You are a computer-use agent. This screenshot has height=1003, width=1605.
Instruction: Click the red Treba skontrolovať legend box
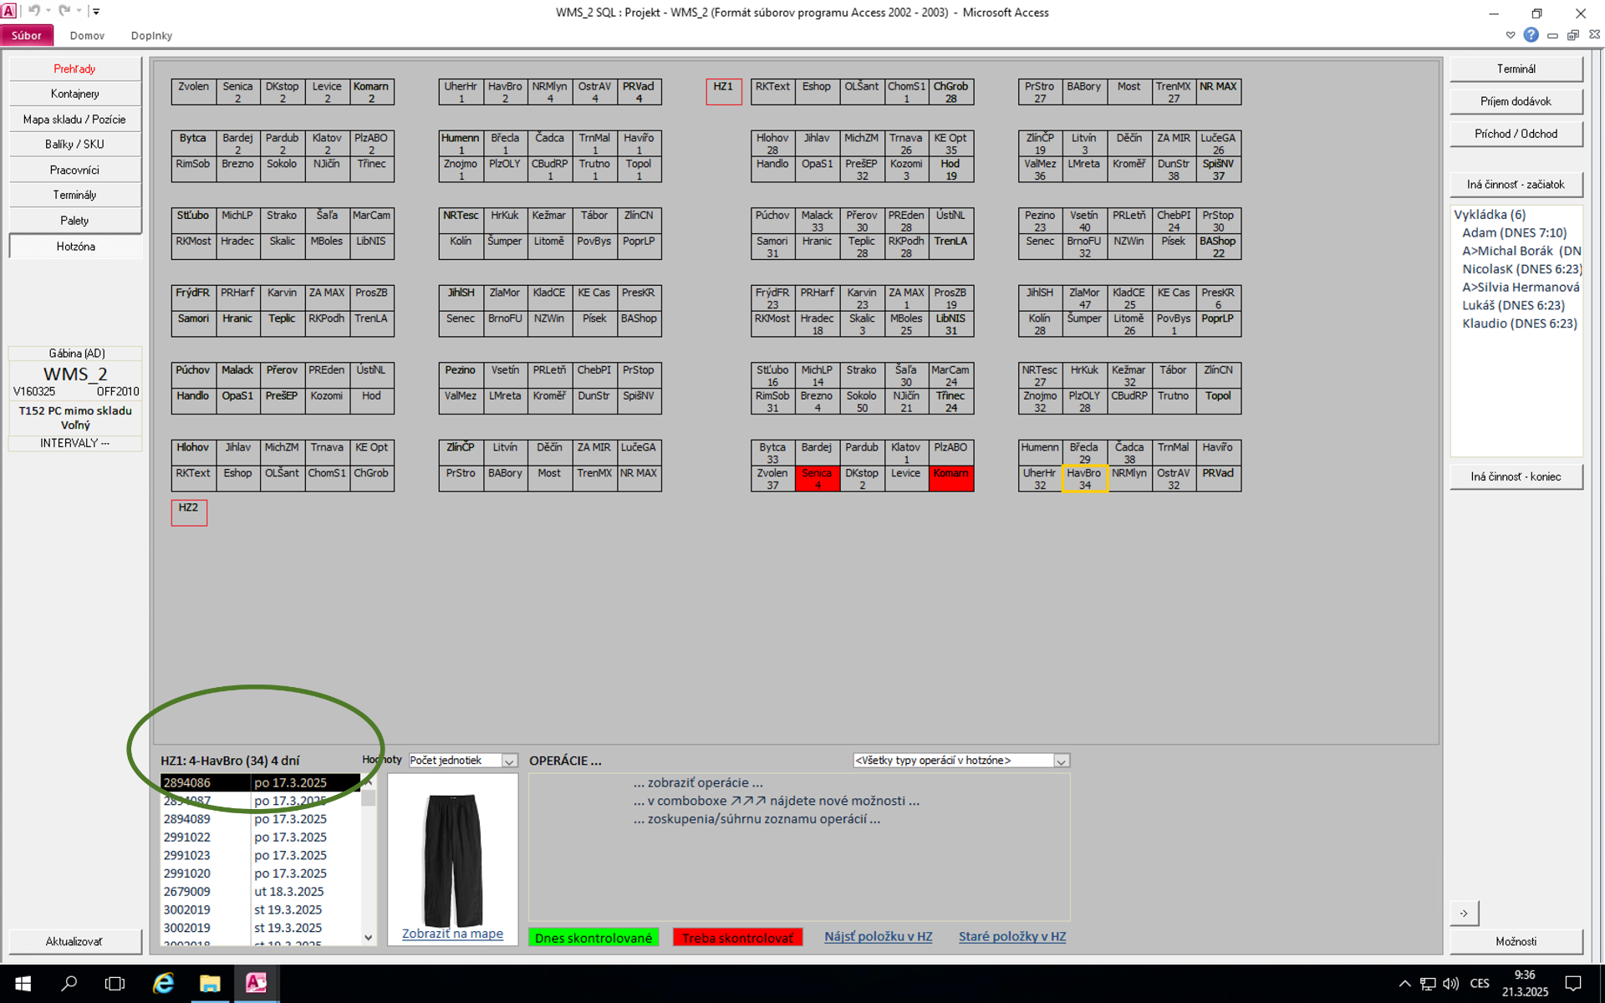tap(737, 938)
